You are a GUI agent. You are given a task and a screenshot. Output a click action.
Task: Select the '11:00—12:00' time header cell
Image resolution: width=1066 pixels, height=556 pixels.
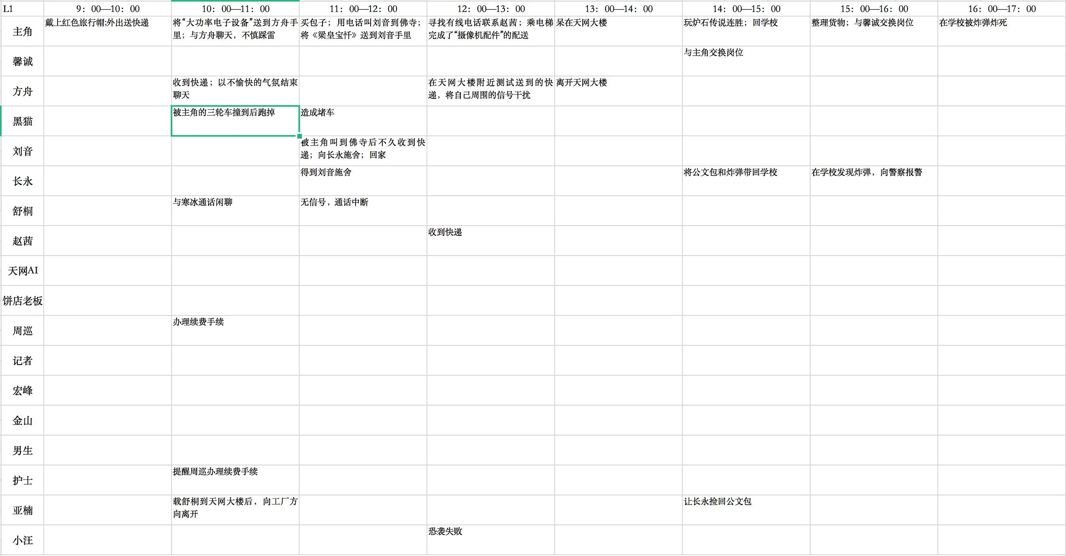click(x=363, y=9)
